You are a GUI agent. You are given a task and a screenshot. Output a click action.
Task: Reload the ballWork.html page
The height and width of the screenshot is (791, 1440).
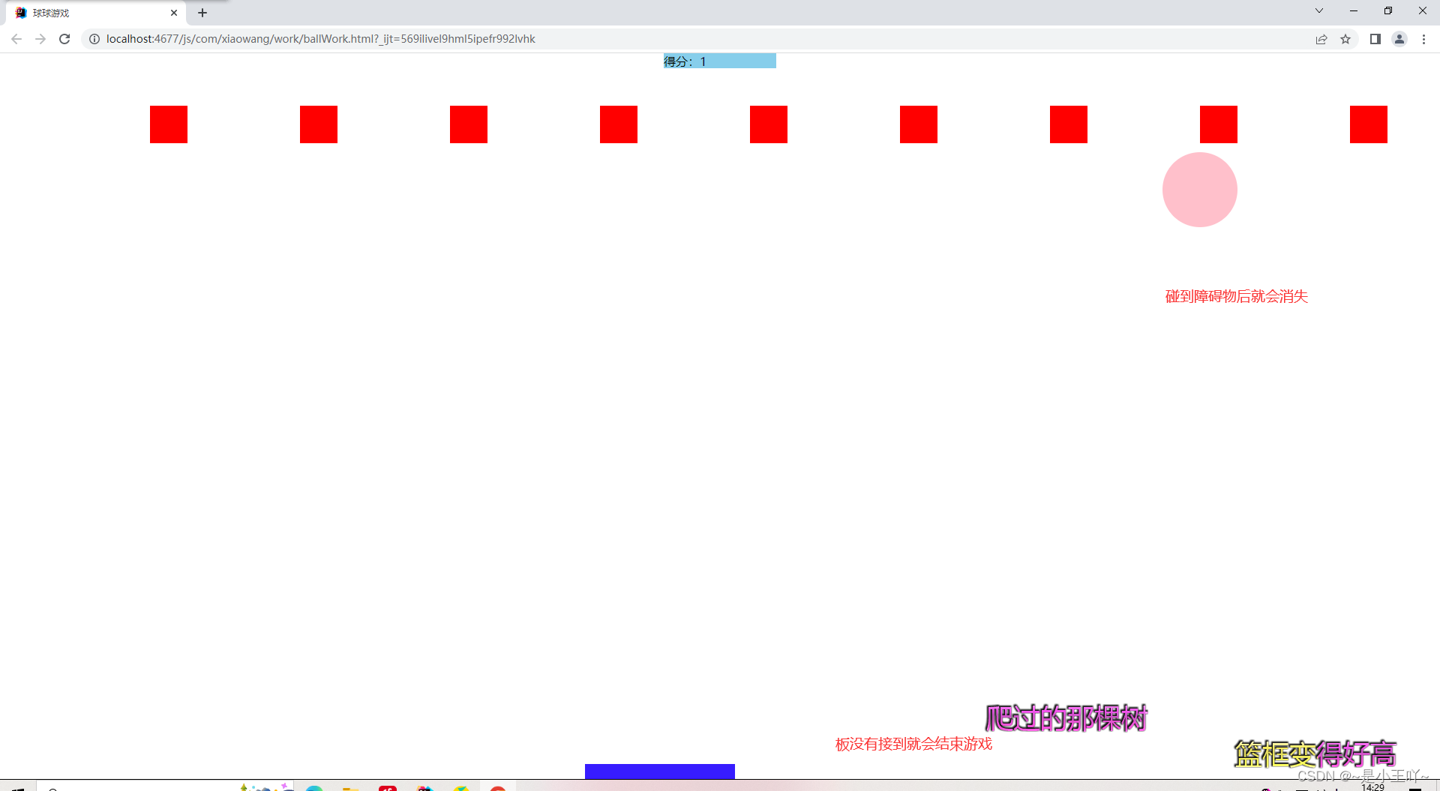click(64, 39)
